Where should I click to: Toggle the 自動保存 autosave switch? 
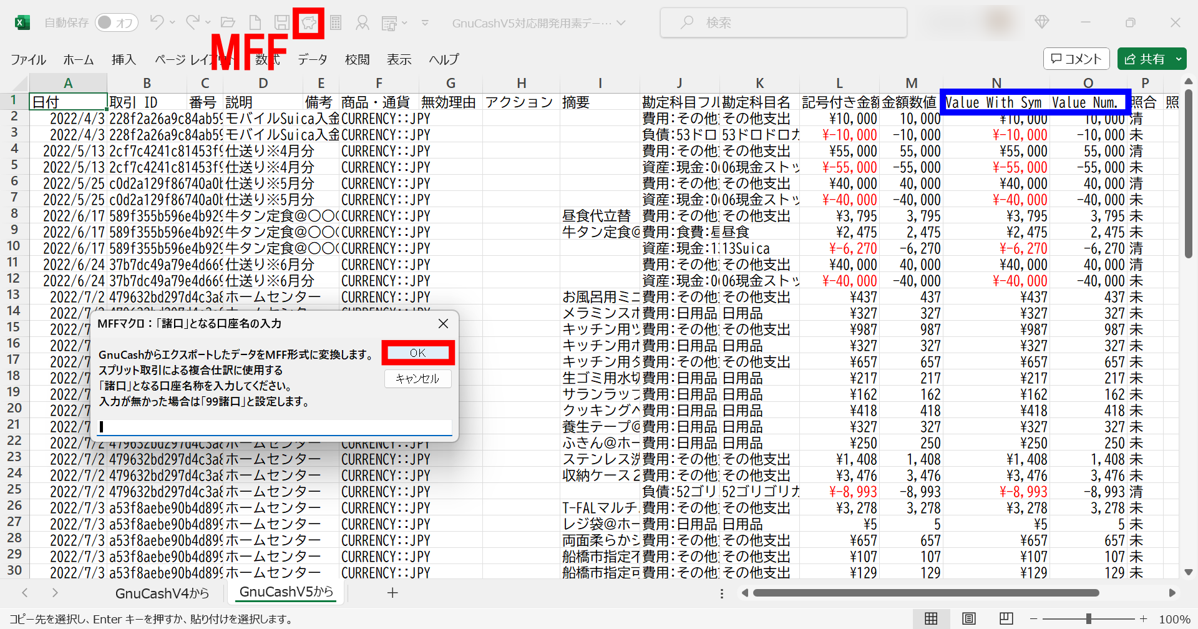click(117, 22)
